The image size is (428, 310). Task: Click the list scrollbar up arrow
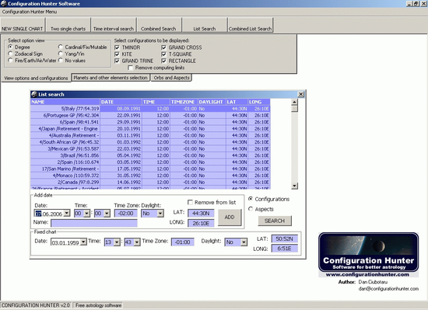point(294,102)
